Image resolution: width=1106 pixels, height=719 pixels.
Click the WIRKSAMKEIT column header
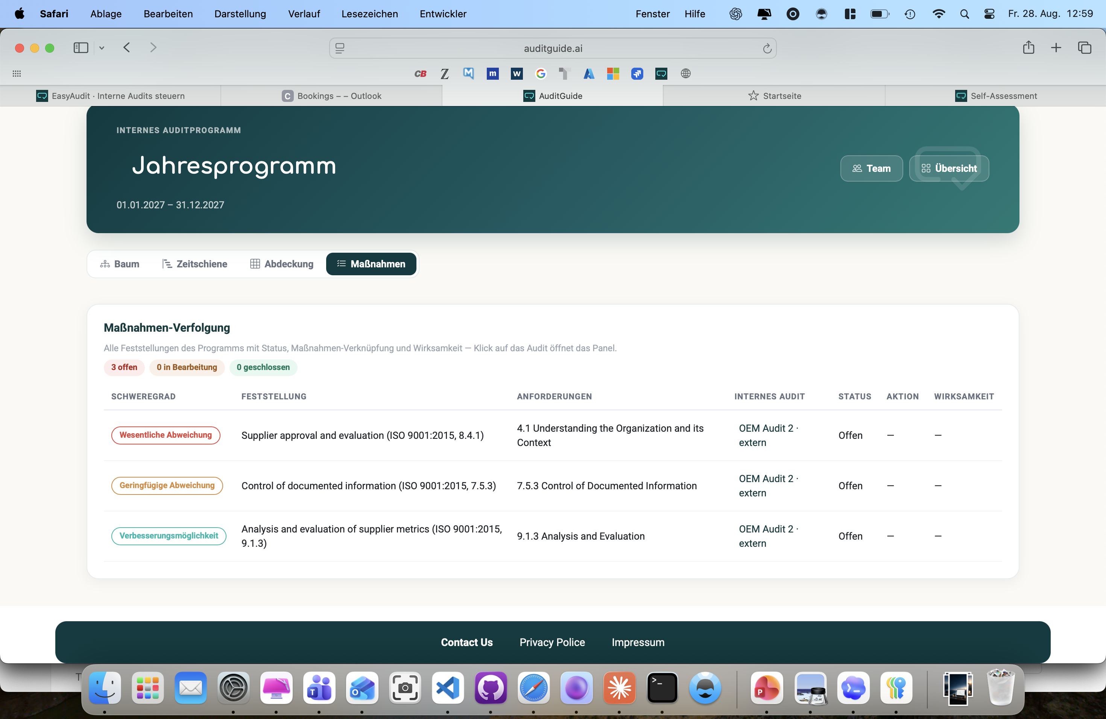point(964,396)
